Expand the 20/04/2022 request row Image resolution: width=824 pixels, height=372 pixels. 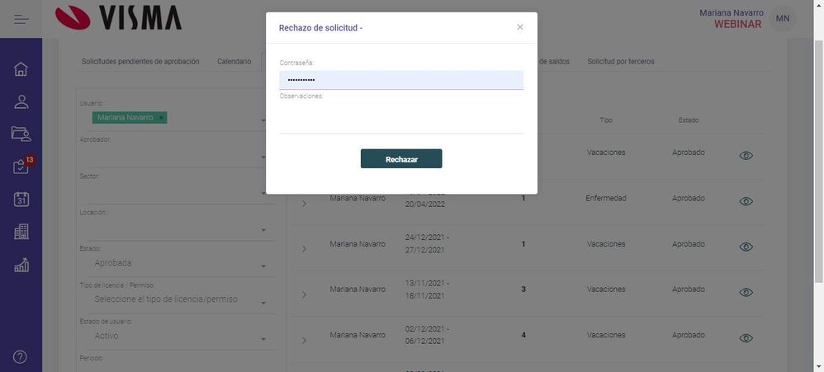pyautogui.click(x=304, y=204)
